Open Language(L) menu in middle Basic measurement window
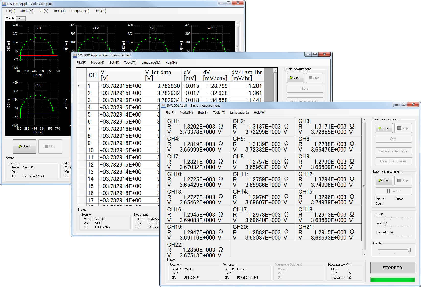 click(x=151, y=63)
